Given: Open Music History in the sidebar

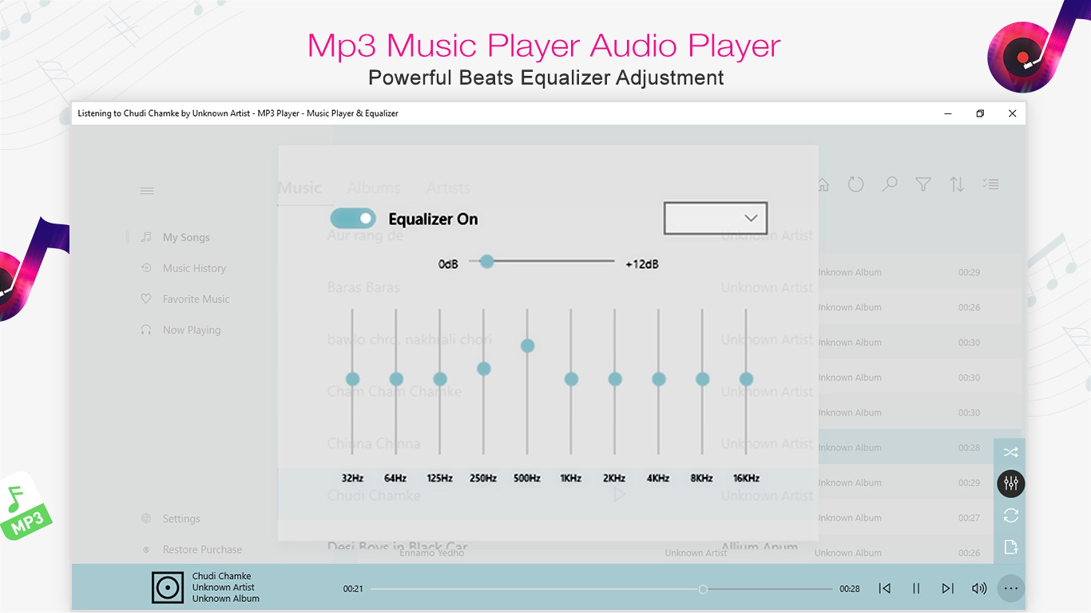Looking at the screenshot, I should pyautogui.click(x=194, y=268).
